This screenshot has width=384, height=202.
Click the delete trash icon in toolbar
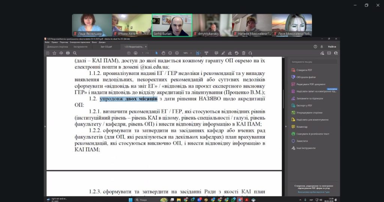tap(243, 53)
